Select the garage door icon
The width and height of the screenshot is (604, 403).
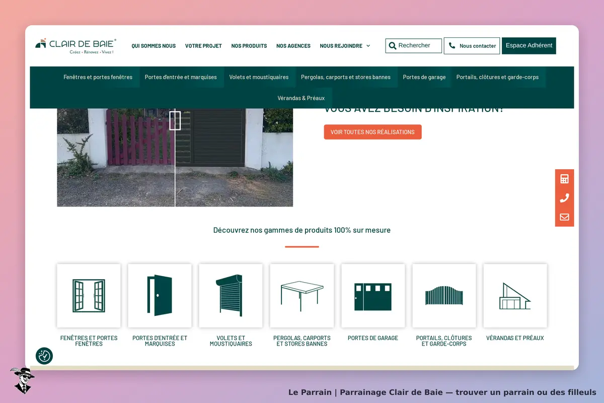click(x=373, y=297)
